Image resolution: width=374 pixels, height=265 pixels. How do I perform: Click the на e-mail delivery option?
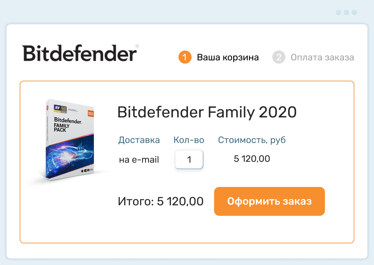click(139, 159)
